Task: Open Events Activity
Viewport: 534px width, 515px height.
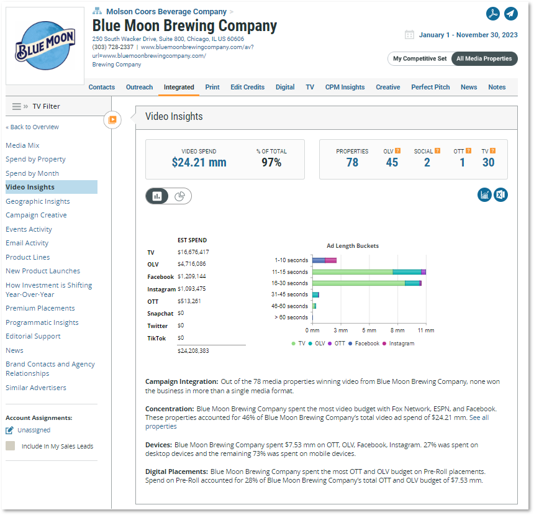Action: click(29, 229)
